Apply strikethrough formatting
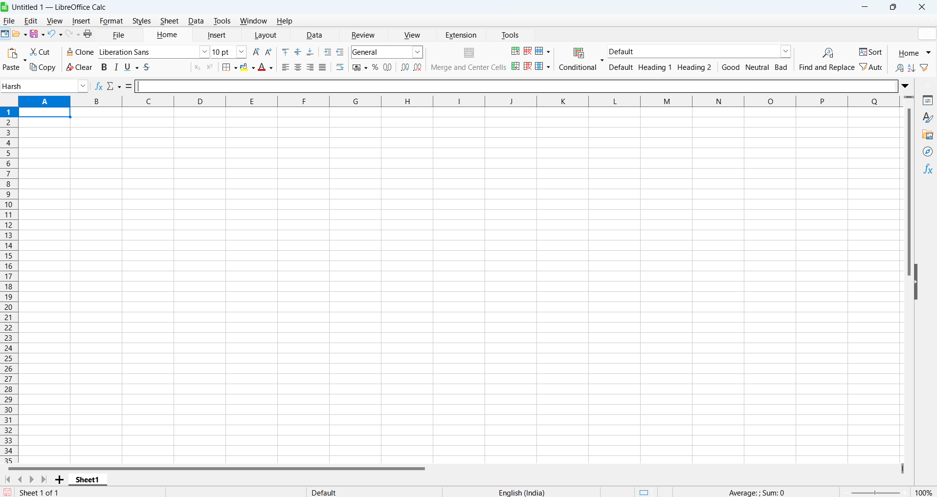Viewport: 937px width, 497px height. coord(146,67)
